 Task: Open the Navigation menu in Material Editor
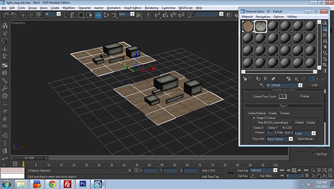(x=263, y=17)
